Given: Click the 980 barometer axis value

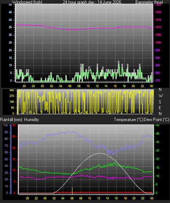Looking at the screenshot, I should click(x=158, y=73).
